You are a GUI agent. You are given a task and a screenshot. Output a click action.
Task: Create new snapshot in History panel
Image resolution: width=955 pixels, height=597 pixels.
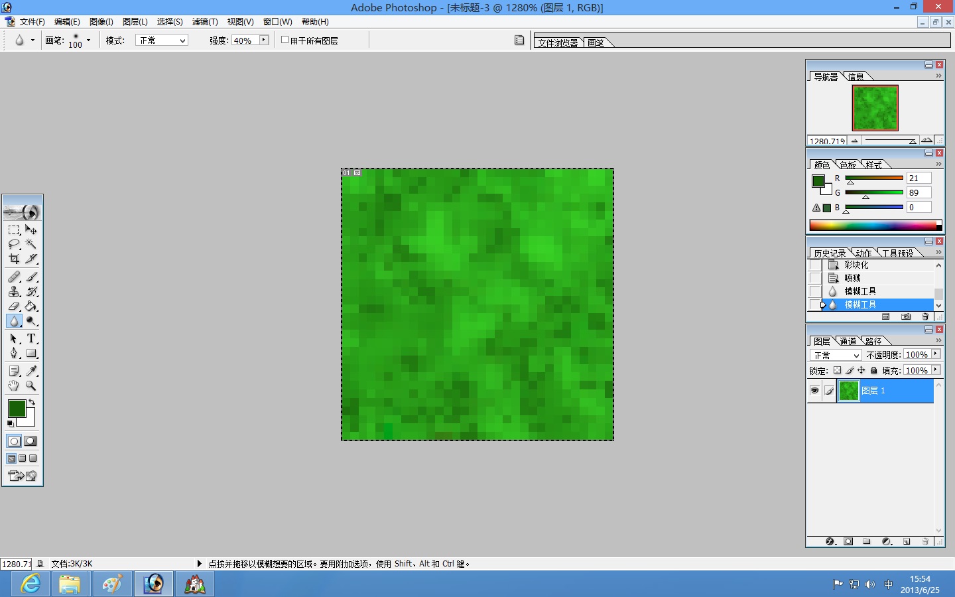[x=906, y=317]
